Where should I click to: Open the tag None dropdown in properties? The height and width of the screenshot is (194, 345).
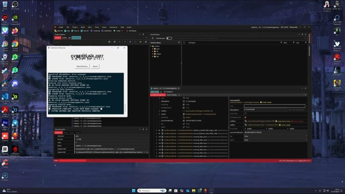click(275, 136)
